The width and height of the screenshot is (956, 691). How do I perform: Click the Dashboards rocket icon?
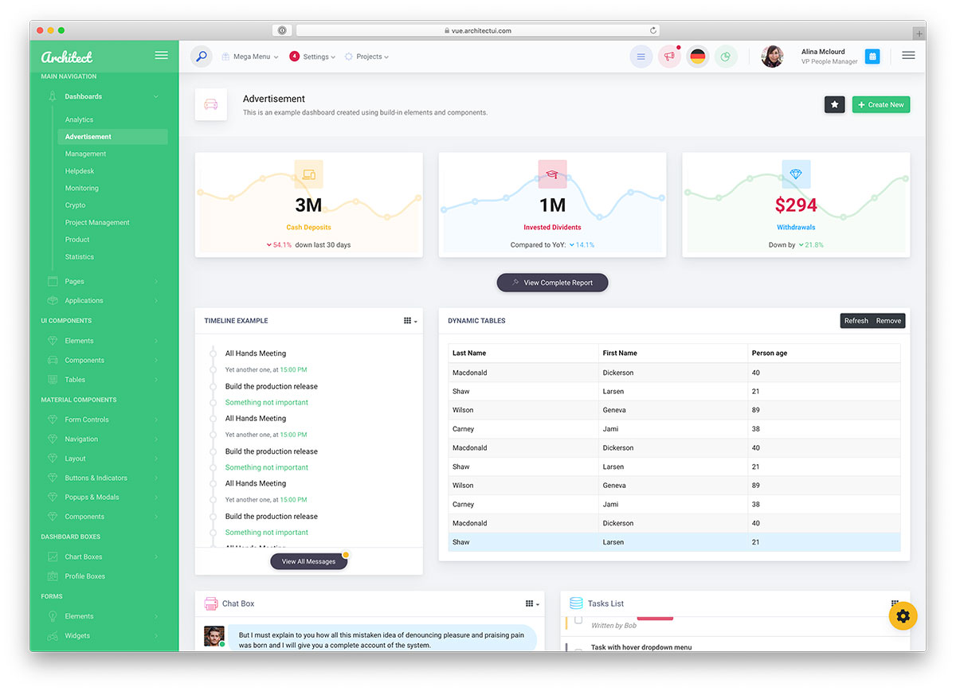pyautogui.click(x=53, y=96)
